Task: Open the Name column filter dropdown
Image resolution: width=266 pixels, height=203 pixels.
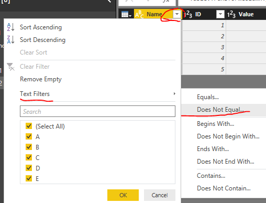Action: pyautogui.click(x=177, y=14)
